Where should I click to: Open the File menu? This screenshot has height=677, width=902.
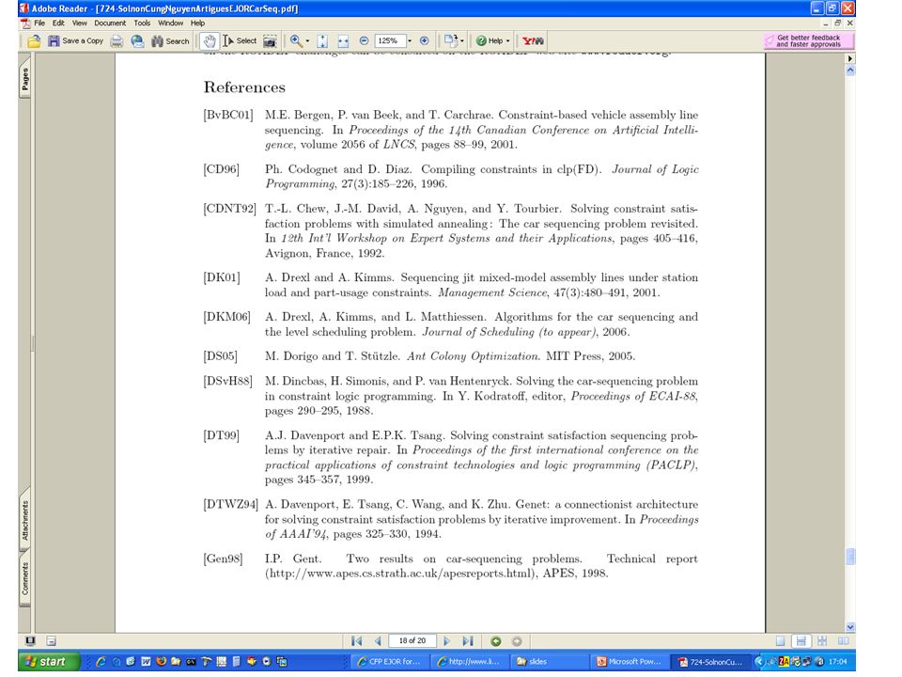[x=39, y=23]
